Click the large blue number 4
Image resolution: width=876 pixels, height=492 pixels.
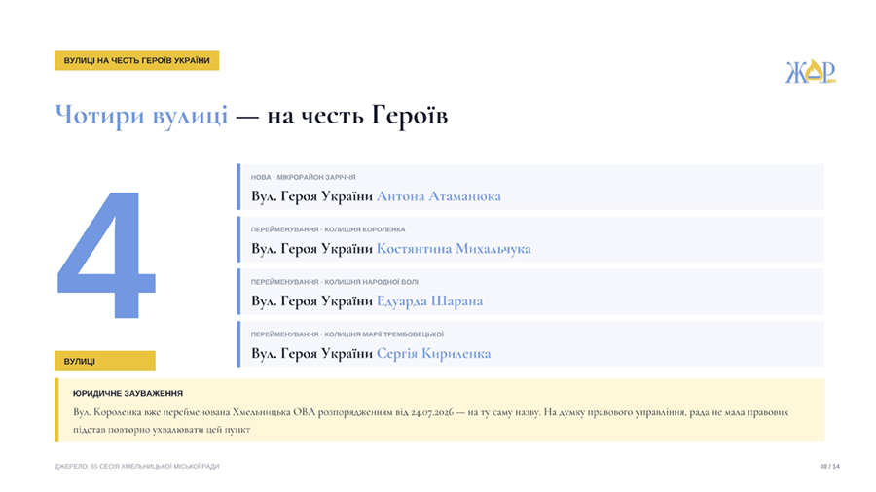106,255
